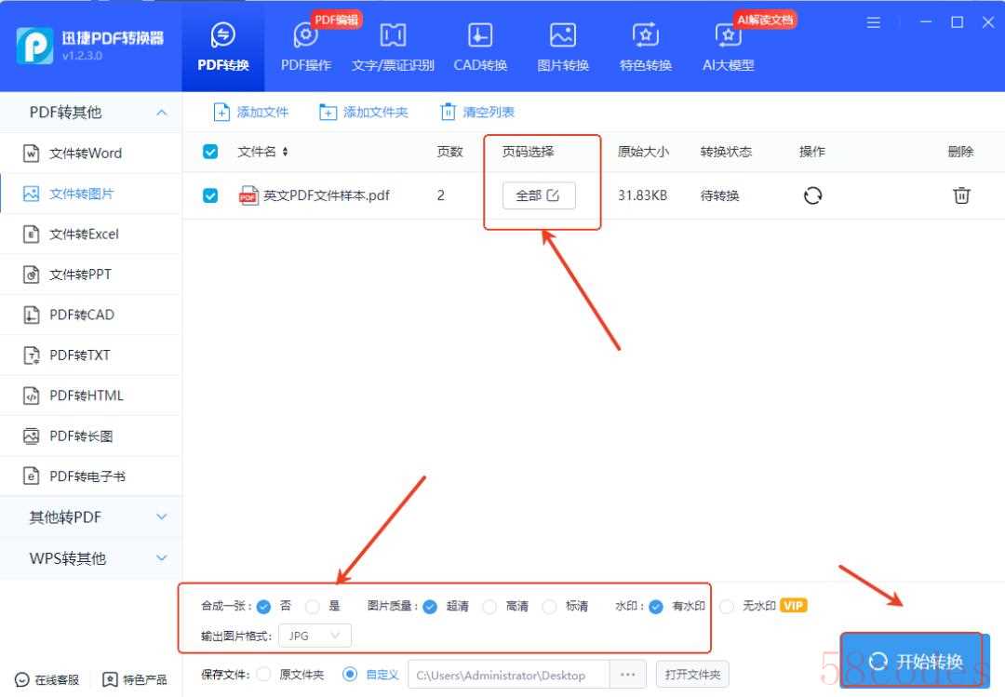Click the browse ... button
Screen dimensions: 1005x697
tap(628, 675)
